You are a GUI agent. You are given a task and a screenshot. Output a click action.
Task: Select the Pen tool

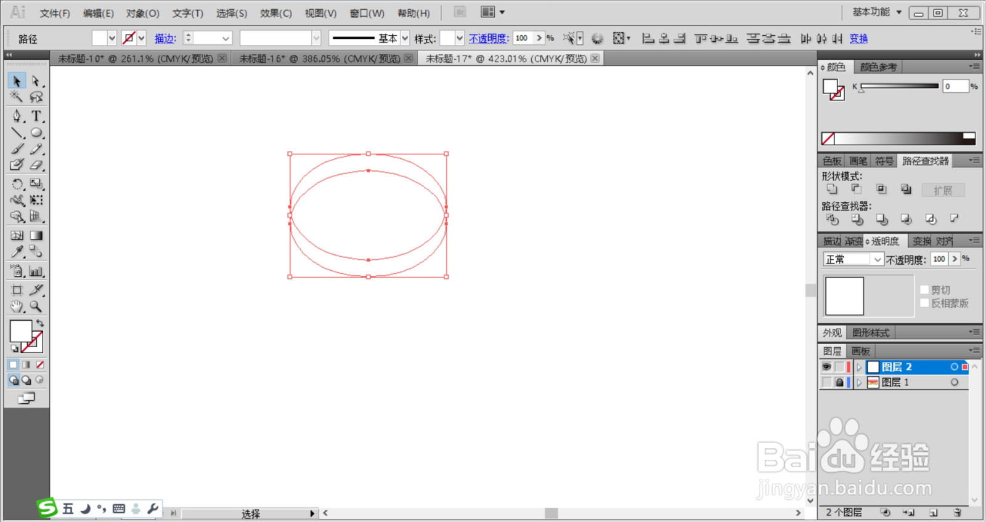17,116
